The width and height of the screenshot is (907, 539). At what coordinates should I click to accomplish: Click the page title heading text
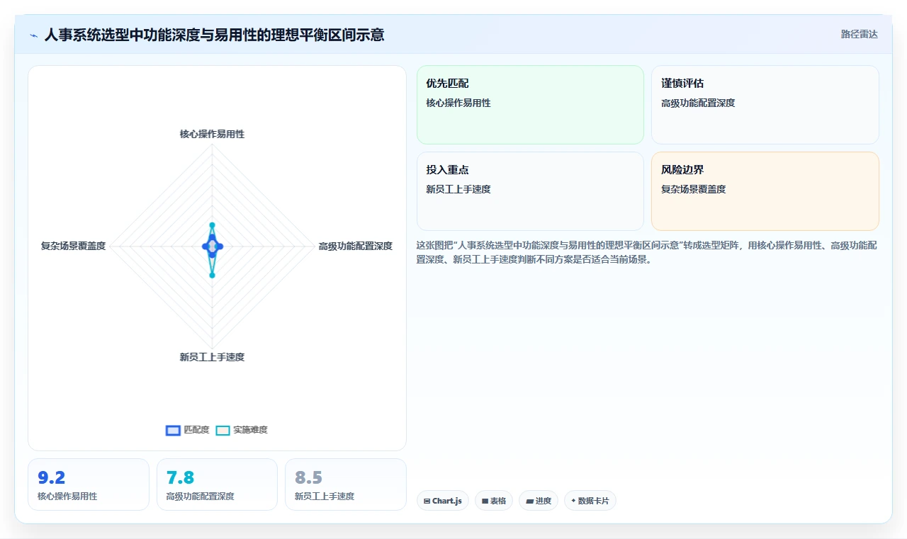pos(215,34)
